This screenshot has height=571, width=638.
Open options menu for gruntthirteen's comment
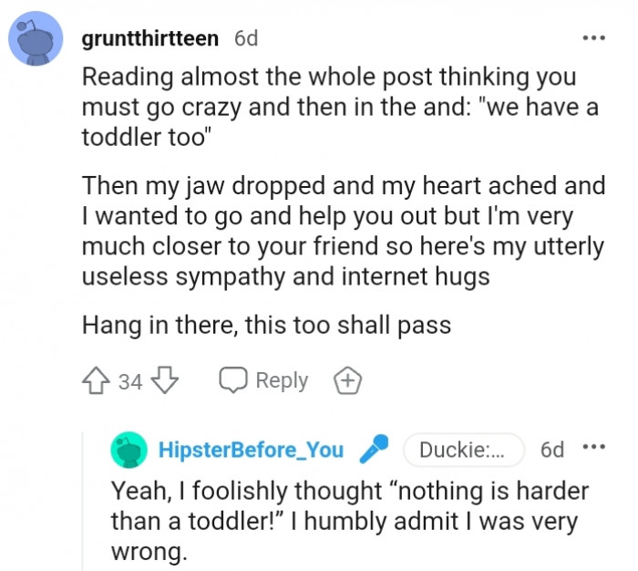click(593, 38)
